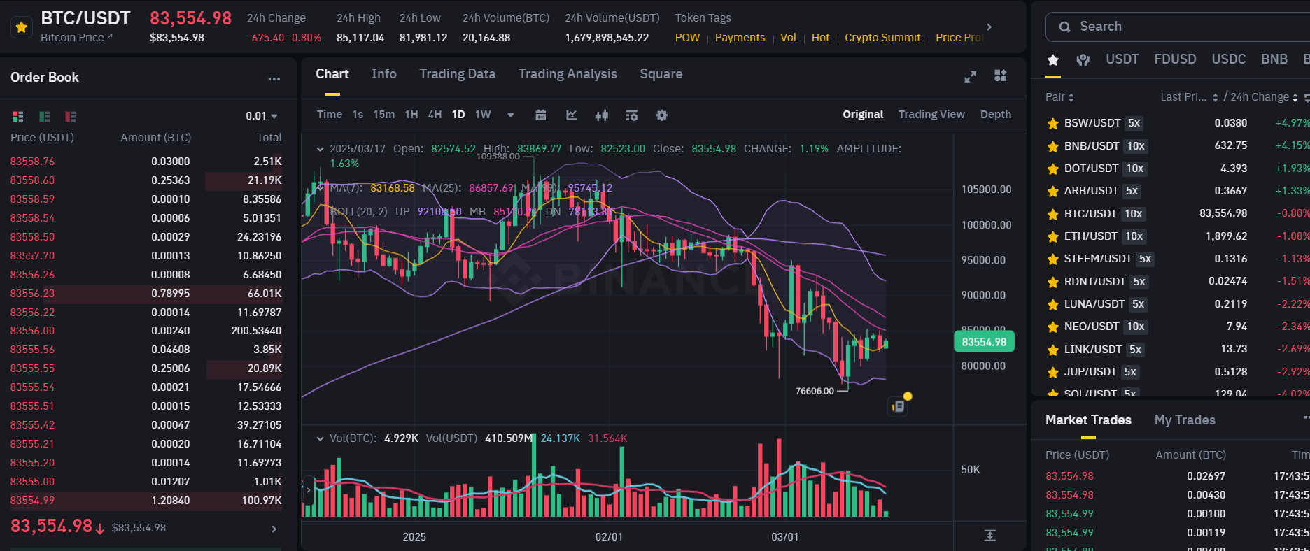Expand more time intervals dropdown arrow
Screen dimensions: 1310x551
click(x=511, y=115)
